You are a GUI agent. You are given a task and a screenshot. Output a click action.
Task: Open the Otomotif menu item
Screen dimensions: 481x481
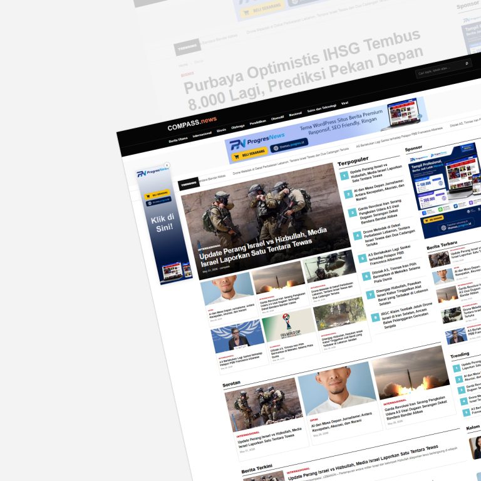pyautogui.click(x=277, y=118)
